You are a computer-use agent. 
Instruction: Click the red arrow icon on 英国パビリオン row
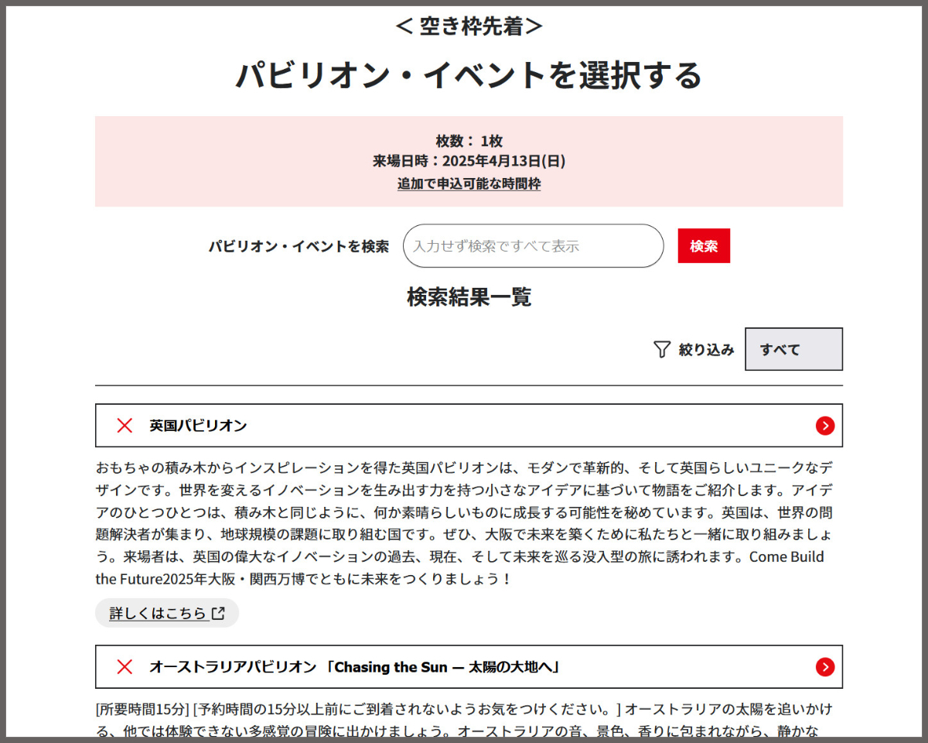(x=824, y=426)
